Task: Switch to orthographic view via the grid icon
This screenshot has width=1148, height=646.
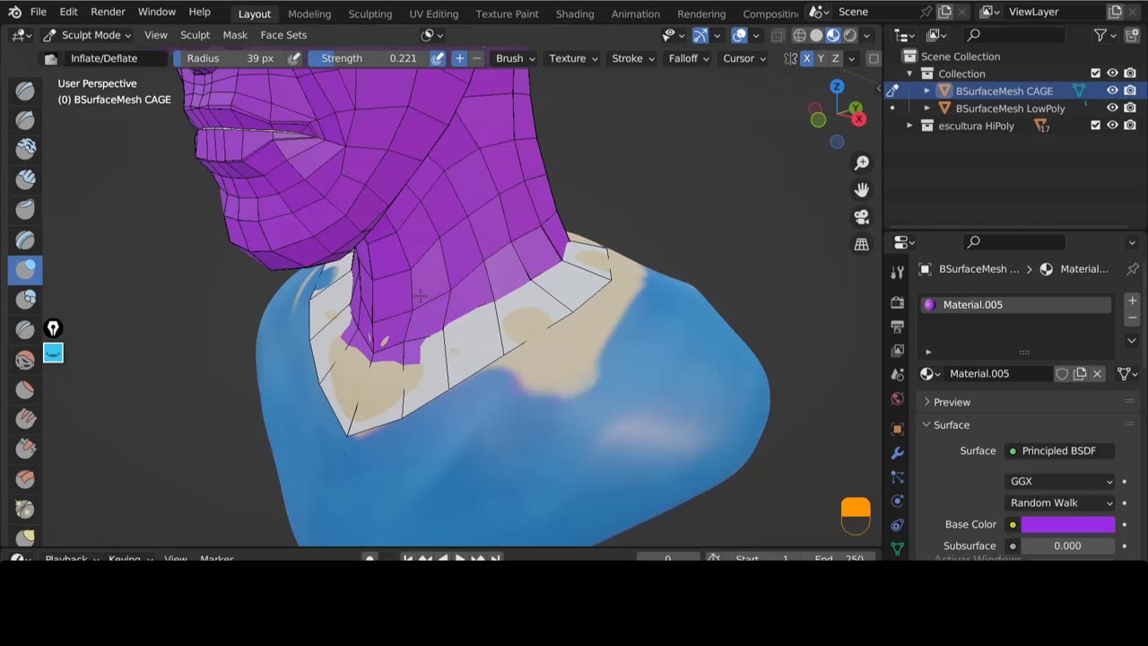Action: [x=861, y=244]
